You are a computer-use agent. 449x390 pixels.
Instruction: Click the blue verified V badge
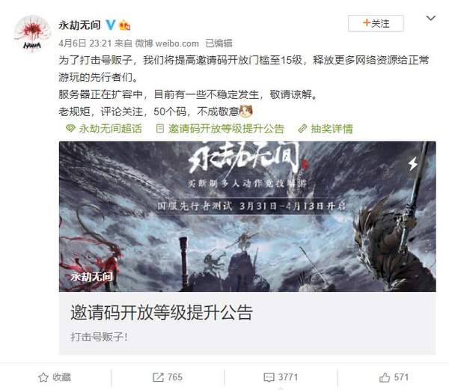(x=111, y=25)
